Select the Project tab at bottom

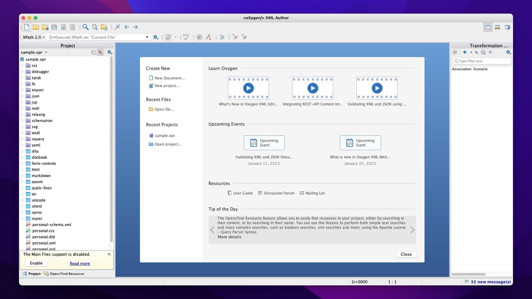coord(32,274)
